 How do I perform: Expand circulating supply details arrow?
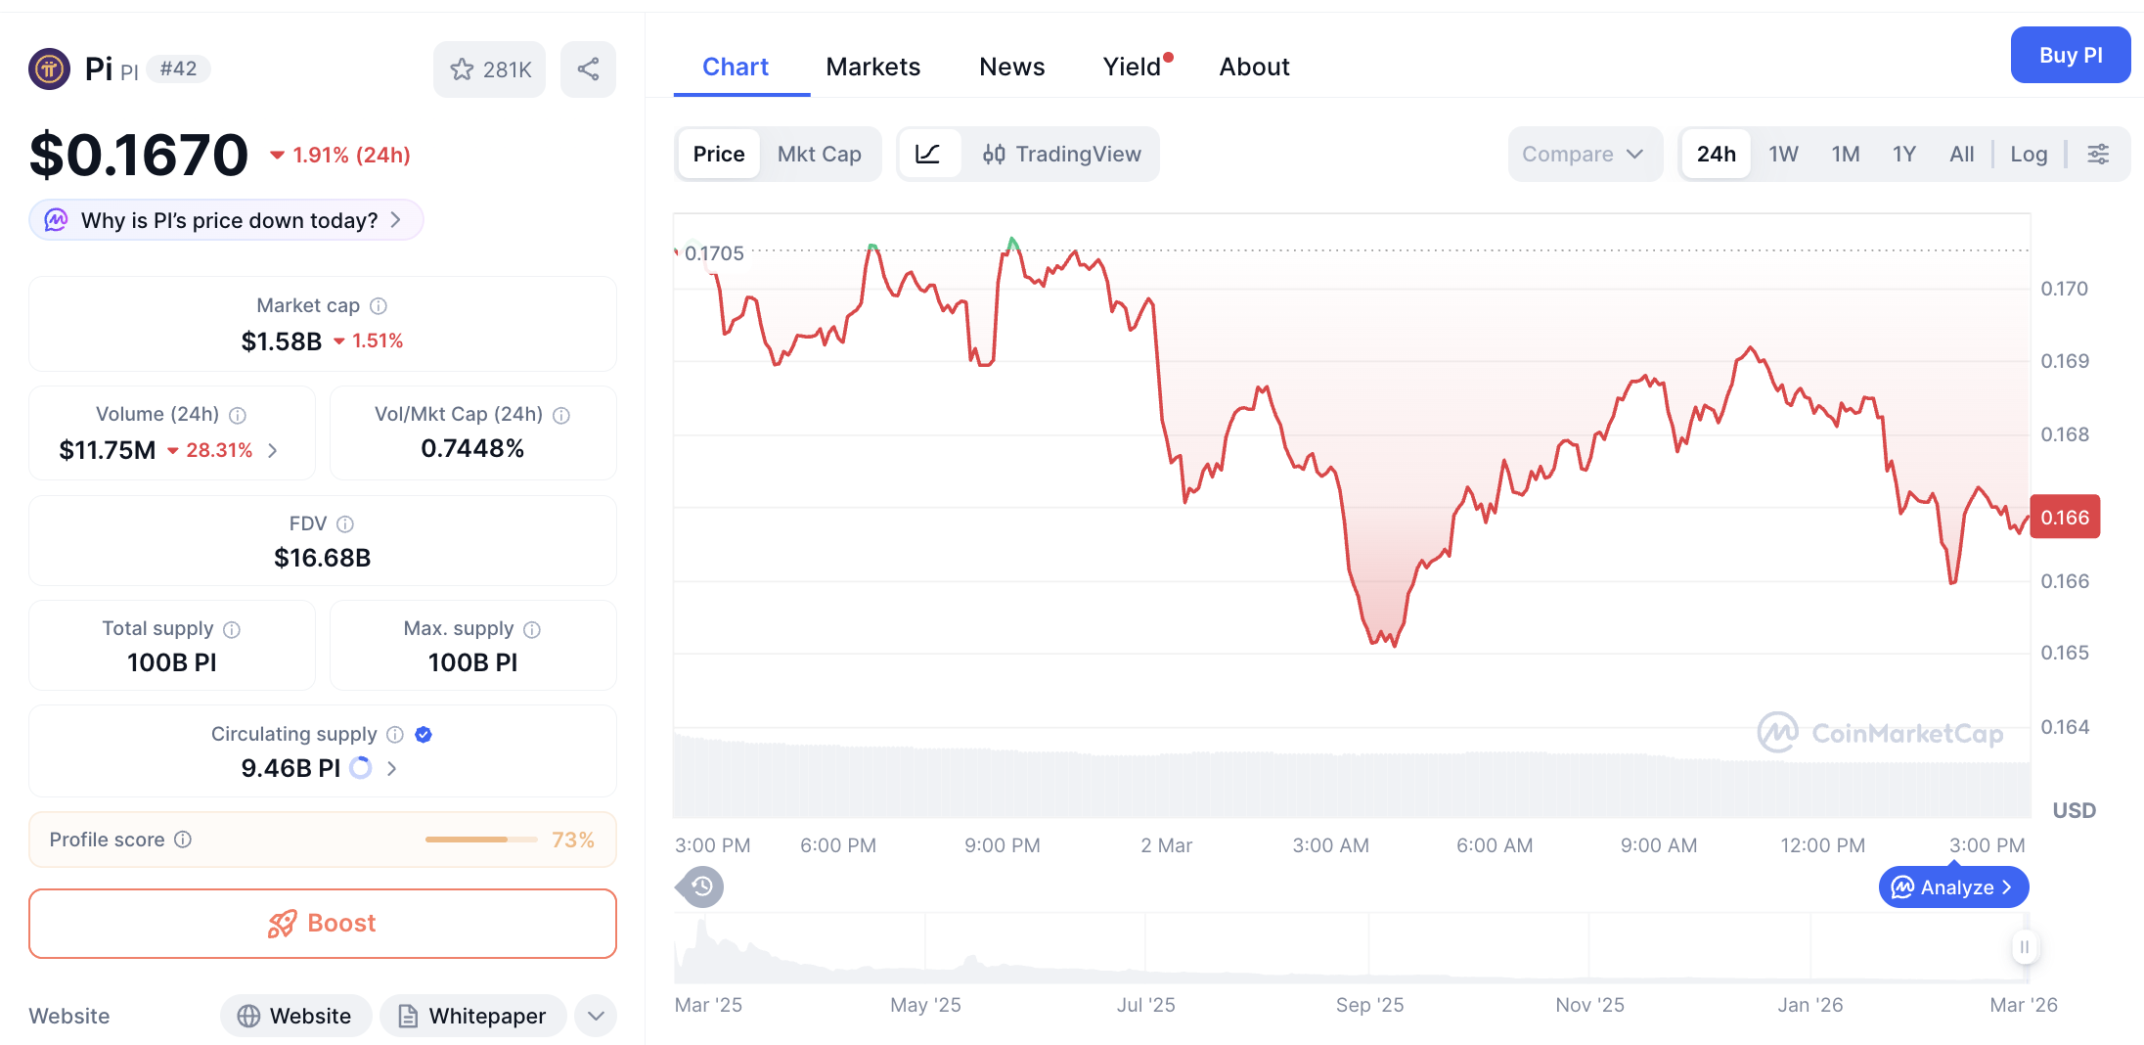point(391,768)
